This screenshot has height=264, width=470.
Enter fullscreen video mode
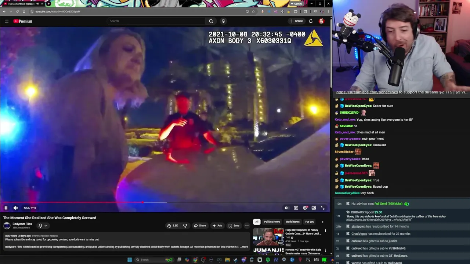click(x=322, y=208)
